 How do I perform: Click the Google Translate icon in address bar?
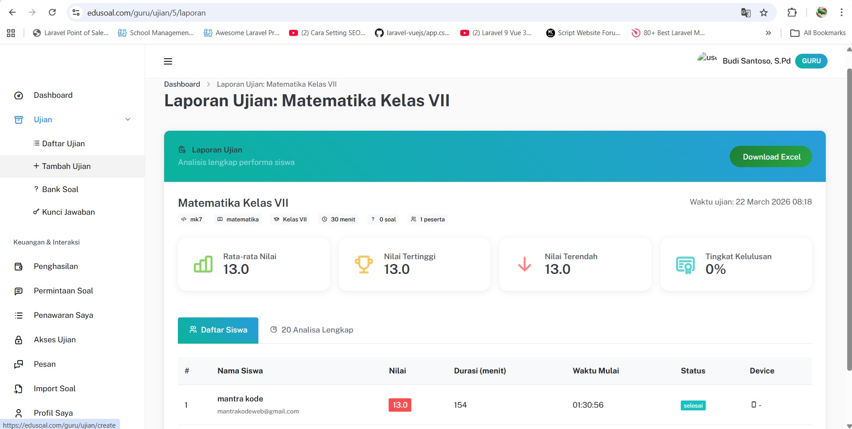click(745, 12)
